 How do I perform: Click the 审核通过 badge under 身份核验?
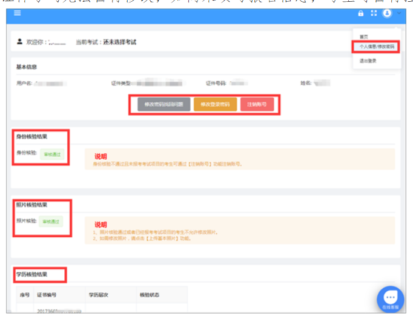pyautogui.click(x=51, y=154)
